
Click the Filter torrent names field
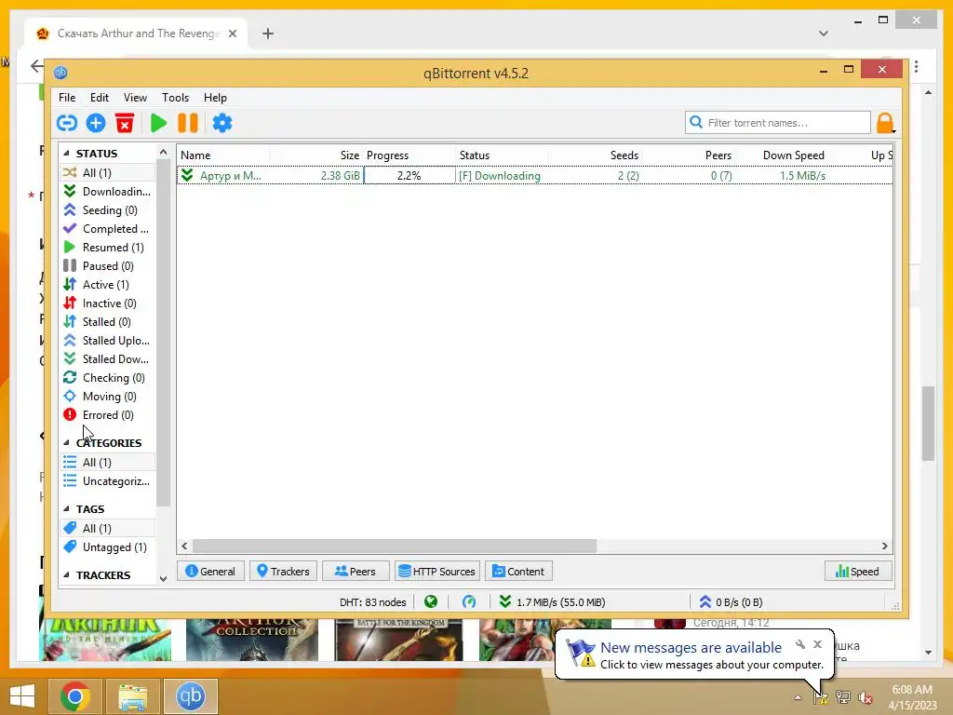(778, 123)
